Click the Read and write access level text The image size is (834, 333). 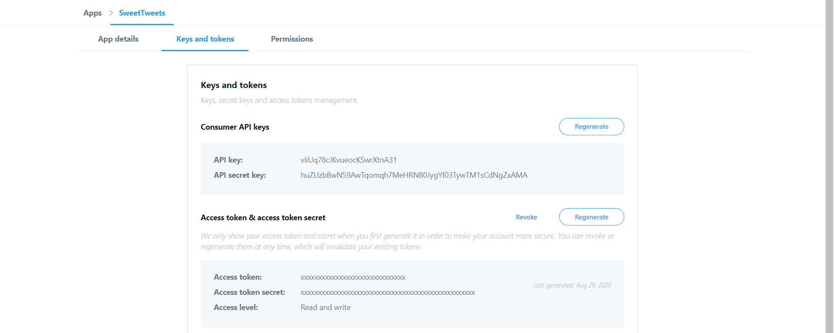(325, 307)
